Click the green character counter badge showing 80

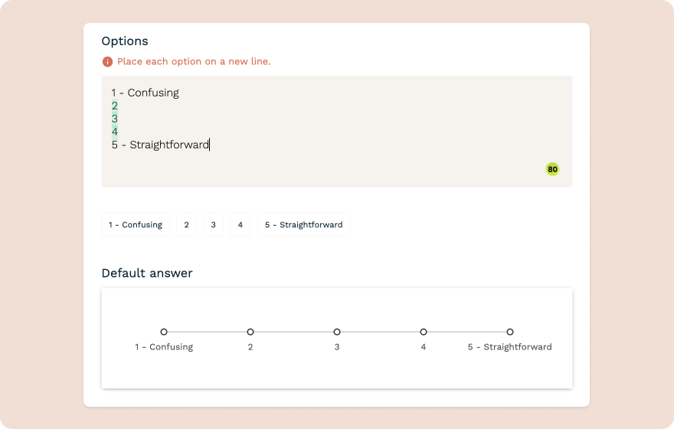(552, 169)
